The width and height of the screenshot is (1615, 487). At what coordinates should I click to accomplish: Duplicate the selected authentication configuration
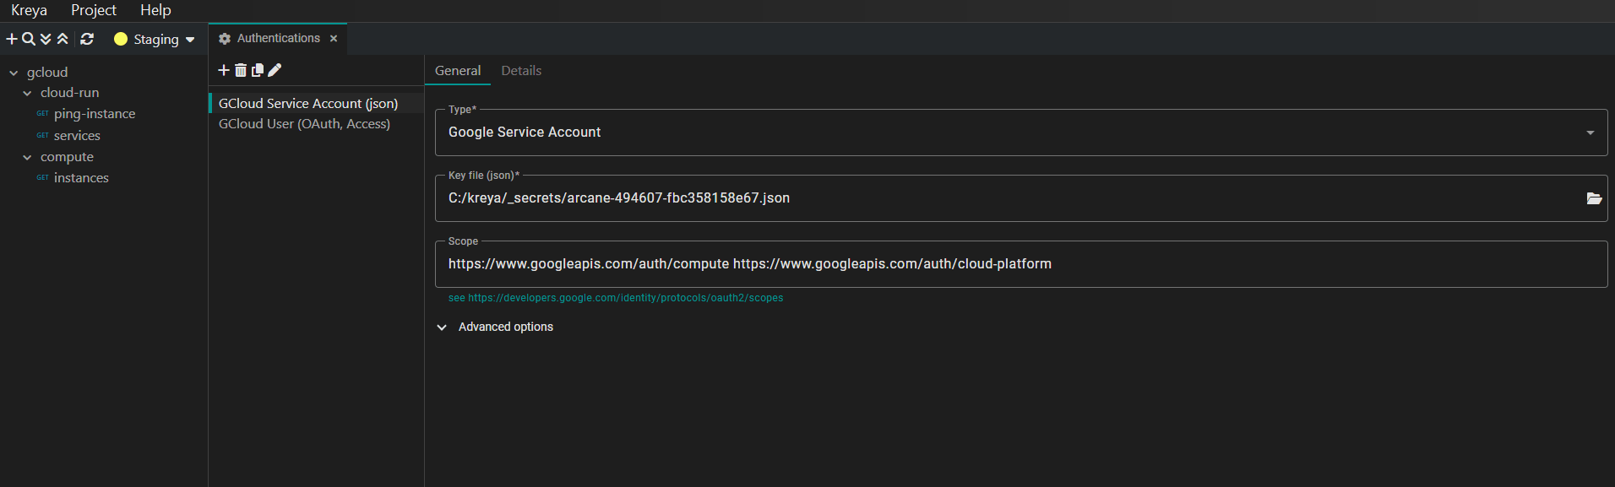coord(258,71)
